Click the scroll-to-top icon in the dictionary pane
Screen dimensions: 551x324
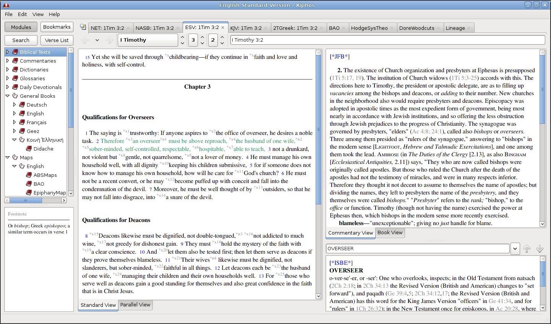527,248
